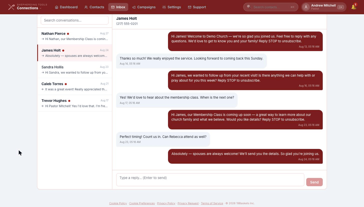Click the Andrew Mitchell user avatar icon
Image resolution: width=364 pixels, height=207 pixels.
[x=306, y=7]
